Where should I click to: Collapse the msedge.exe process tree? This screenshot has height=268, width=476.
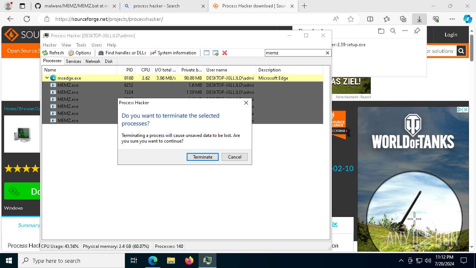[47, 78]
